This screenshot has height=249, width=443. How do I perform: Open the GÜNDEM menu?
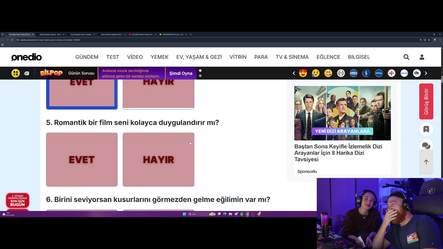87,57
